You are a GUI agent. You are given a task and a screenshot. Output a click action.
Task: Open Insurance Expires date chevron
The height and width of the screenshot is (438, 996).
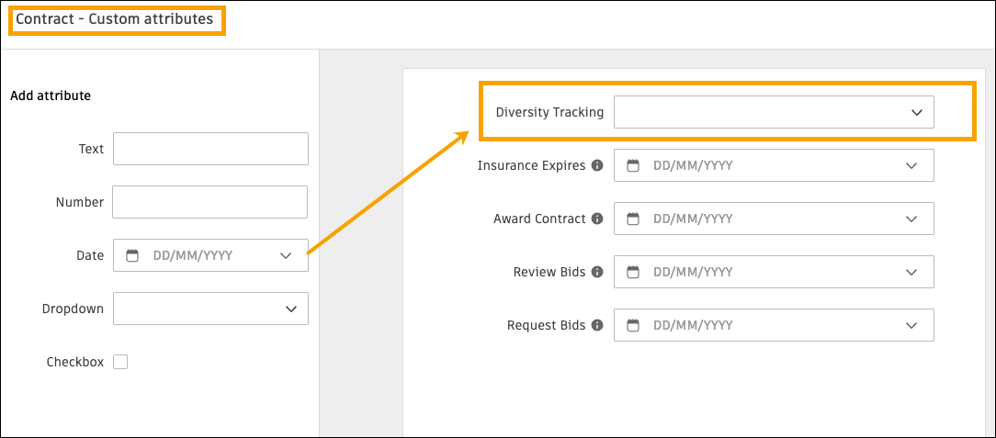(911, 166)
